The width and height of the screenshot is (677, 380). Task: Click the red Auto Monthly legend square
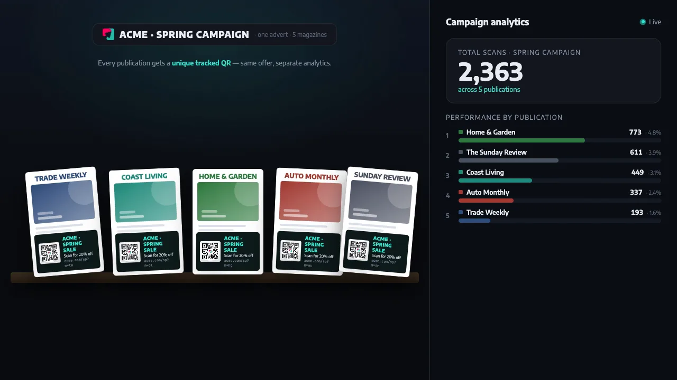(x=461, y=192)
